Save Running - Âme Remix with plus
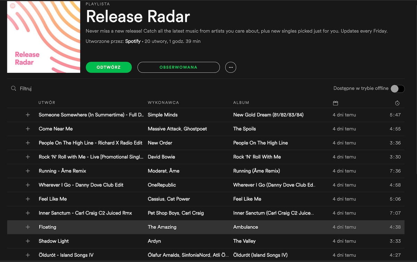Viewport: 417px width, 262px height. tap(28, 171)
